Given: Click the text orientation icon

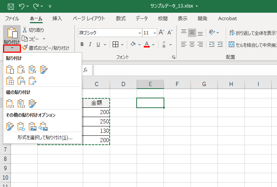Looking at the screenshot, I should [212, 32].
